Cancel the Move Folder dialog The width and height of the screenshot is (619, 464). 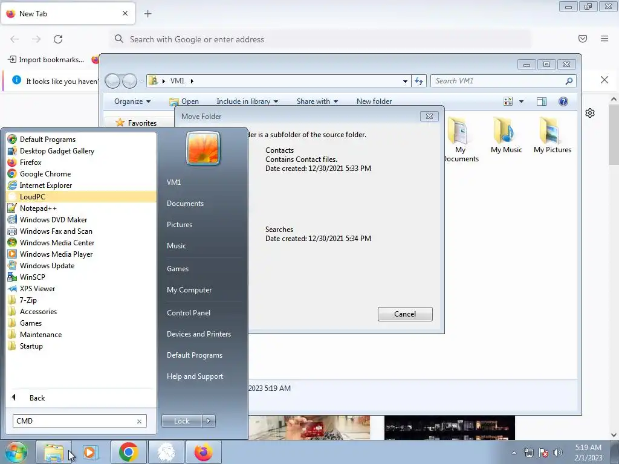405,314
